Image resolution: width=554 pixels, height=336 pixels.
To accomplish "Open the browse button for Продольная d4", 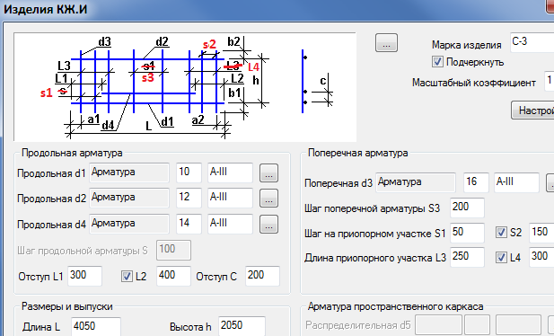I will [x=268, y=225].
